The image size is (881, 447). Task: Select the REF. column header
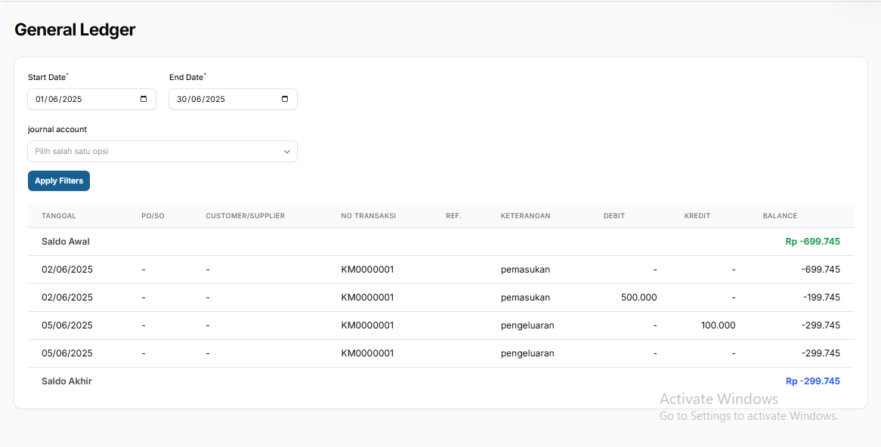point(453,216)
